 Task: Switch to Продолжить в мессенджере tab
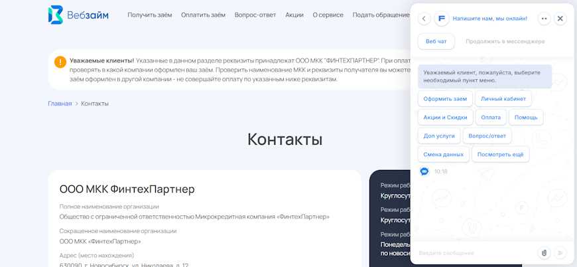[x=505, y=41]
